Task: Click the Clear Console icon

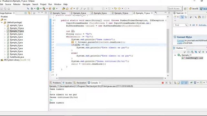Action: coord(175,83)
